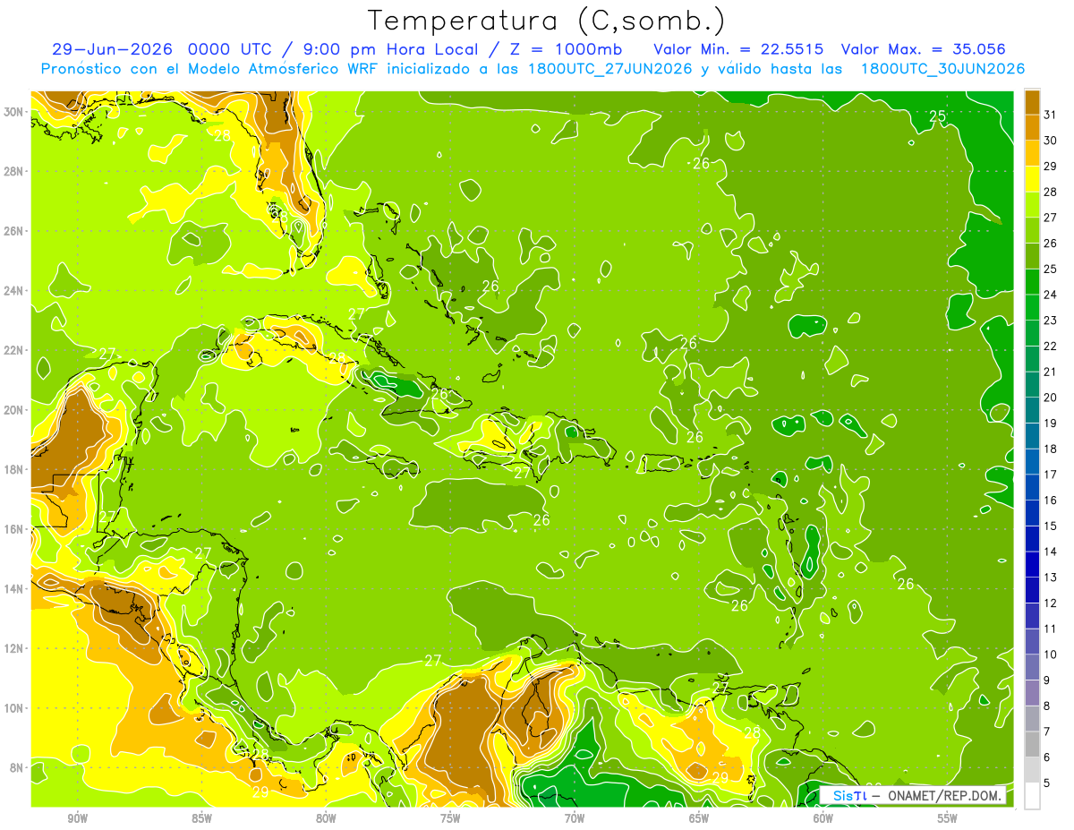The width and height of the screenshot is (1074, 830).
Task: Click the legend value '18'
Action: click(x=1051, y=449)
